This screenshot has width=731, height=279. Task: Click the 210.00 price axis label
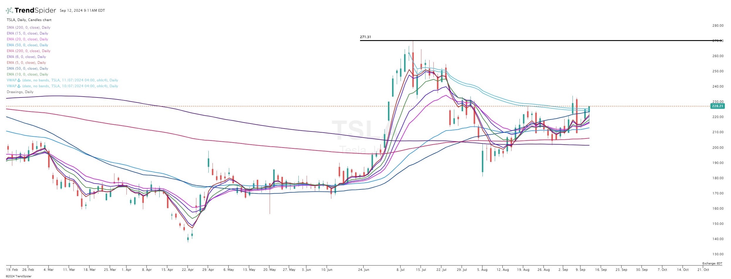click(x=718, y=132)
